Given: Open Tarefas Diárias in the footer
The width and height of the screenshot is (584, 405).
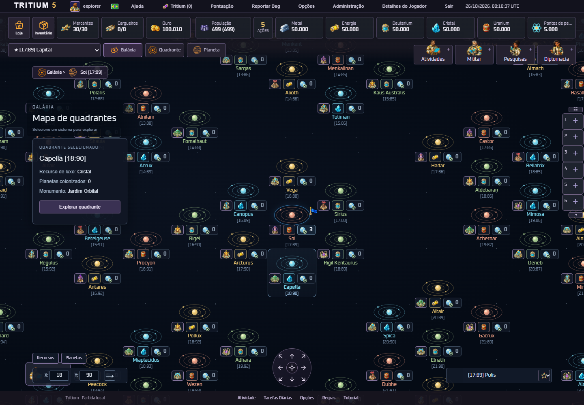Looking at the screenshot, I should click(x=278, y=398).
